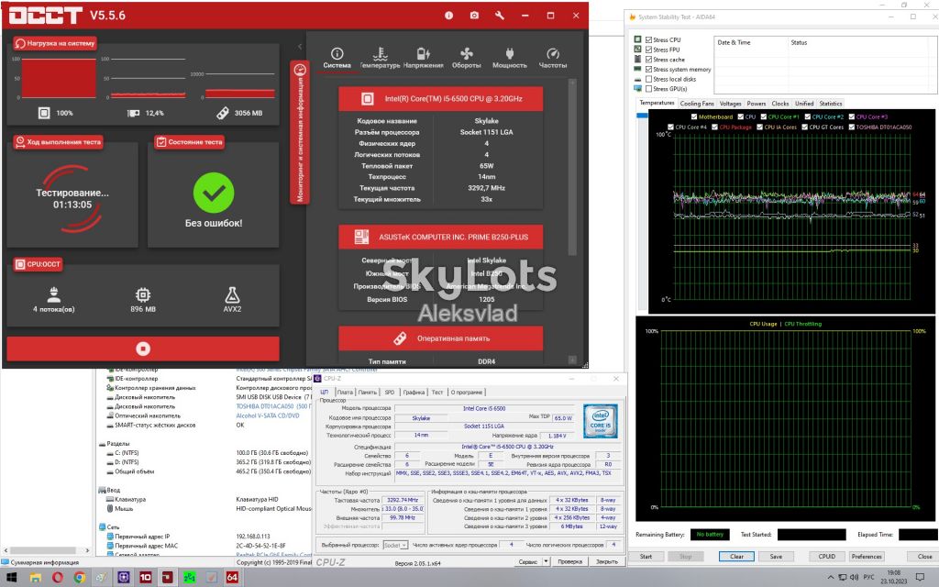Hide the Motherboard temperature graph line
The image size is (939, 587).
[x=694, y=116]
